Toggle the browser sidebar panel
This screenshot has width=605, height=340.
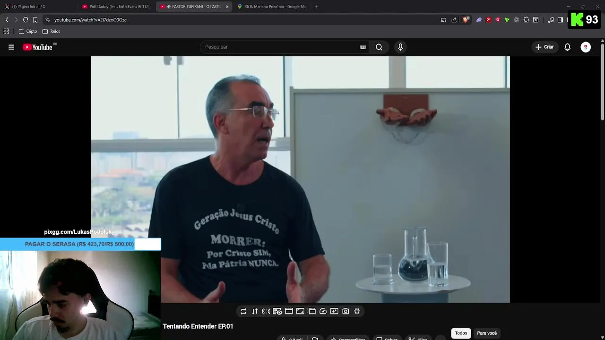560,20
